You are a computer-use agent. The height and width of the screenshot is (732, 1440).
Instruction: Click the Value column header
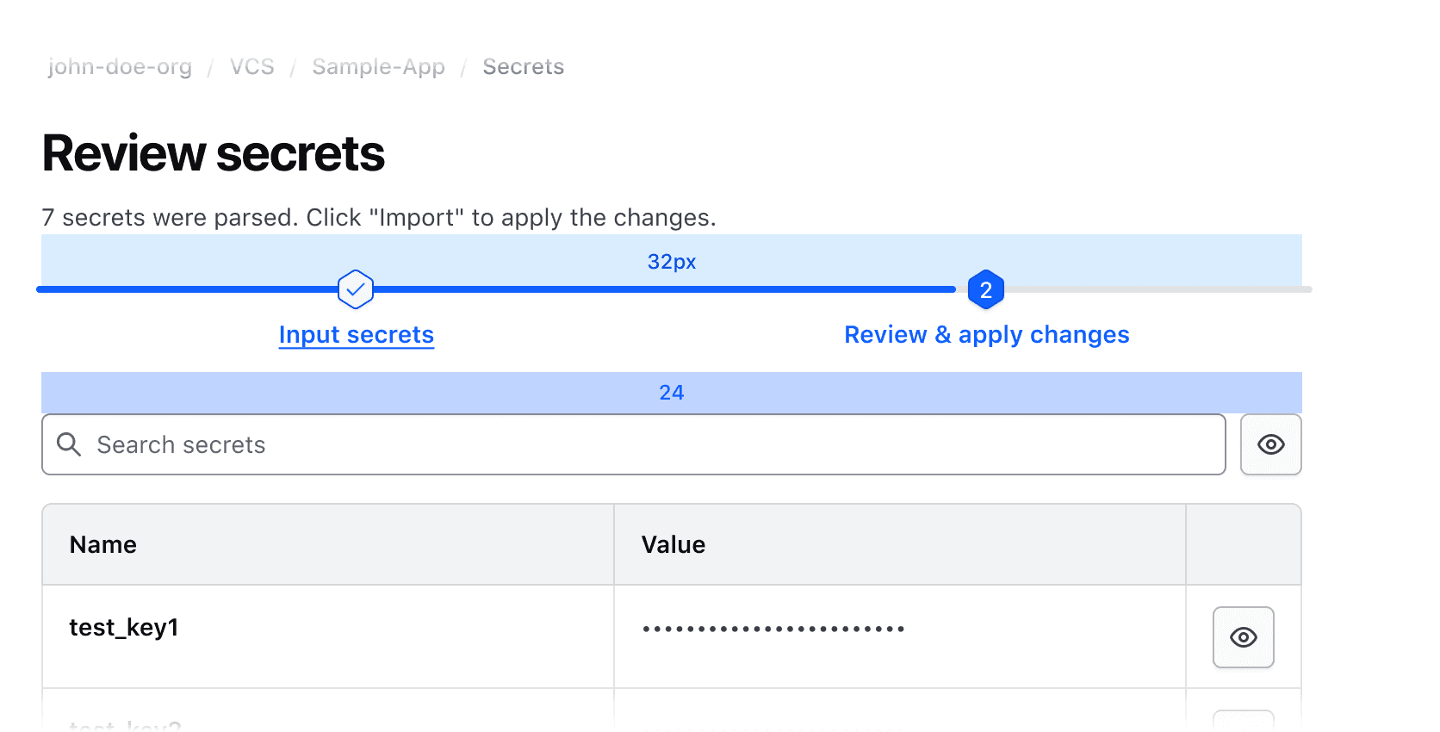(x=673, y=544)
